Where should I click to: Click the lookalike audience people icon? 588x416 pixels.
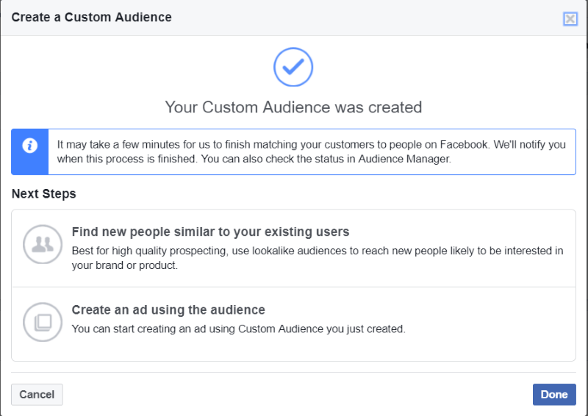(41, 245)
